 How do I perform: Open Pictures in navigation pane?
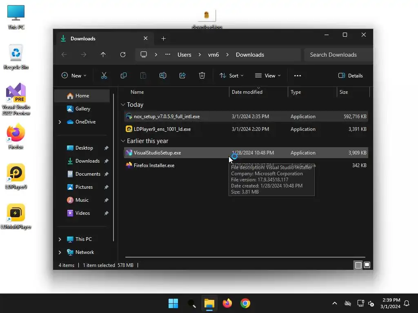point(82,187)
